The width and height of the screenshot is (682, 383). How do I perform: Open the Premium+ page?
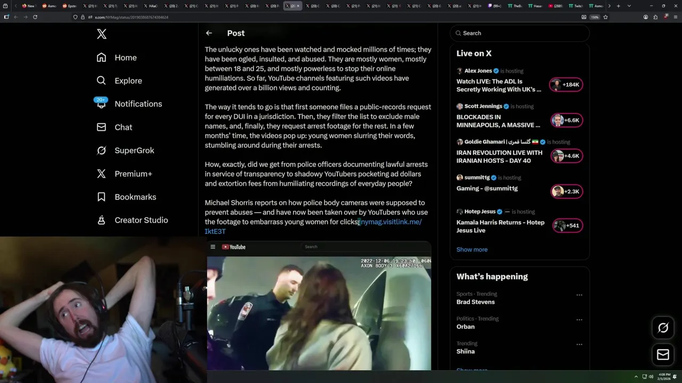[124, 173]
